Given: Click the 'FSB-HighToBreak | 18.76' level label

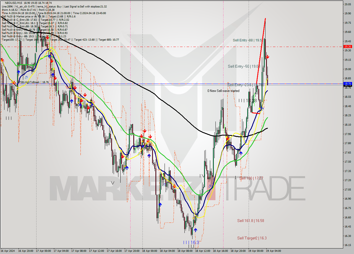Looking at the screenshot, I should click(34, 82).
